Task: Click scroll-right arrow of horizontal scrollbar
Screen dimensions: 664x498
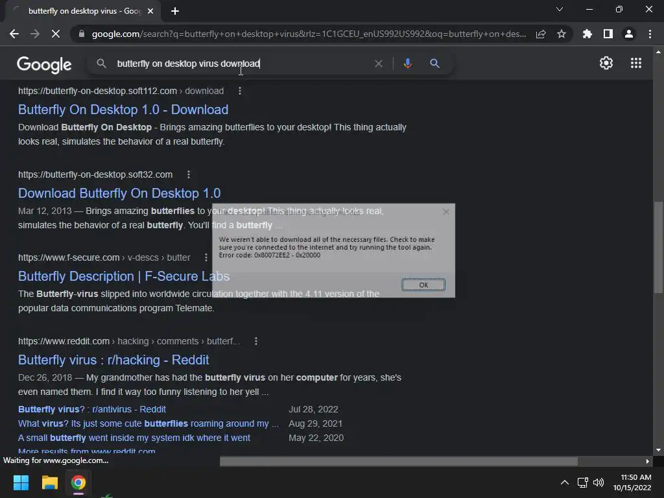Action: (648, 461)
